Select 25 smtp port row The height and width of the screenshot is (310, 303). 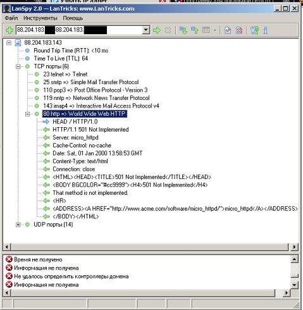click(x=91, y=82)
